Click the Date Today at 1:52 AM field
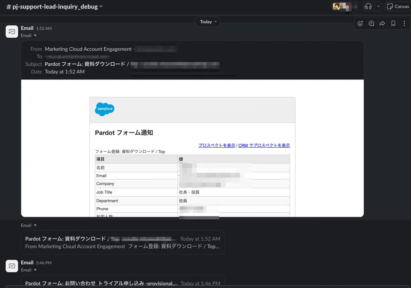This screenshot has width=411, height=288. coord(65,72)
